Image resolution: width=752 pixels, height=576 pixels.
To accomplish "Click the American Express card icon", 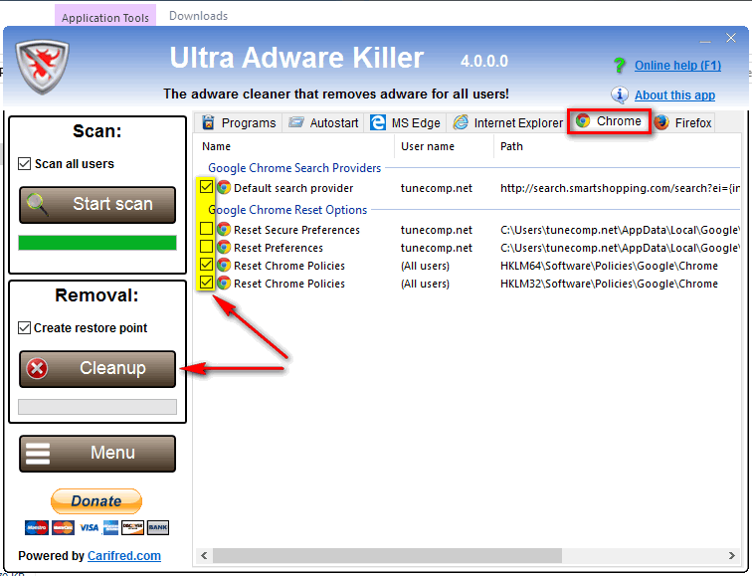I will tap(110, 527).
